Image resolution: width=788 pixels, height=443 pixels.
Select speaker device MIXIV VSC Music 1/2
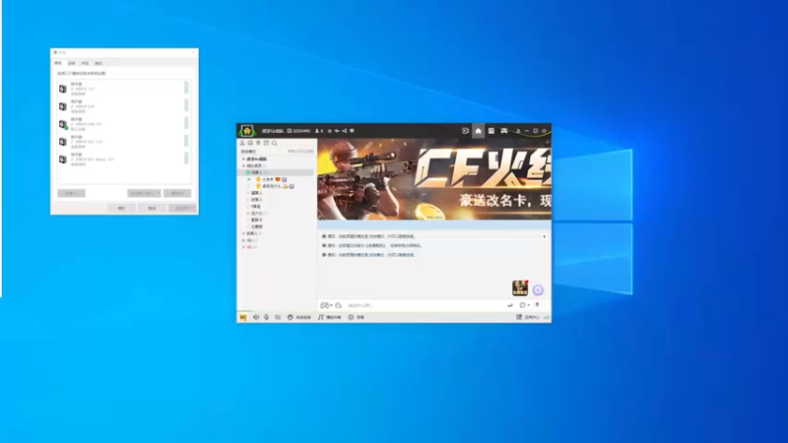pos(124,159)
